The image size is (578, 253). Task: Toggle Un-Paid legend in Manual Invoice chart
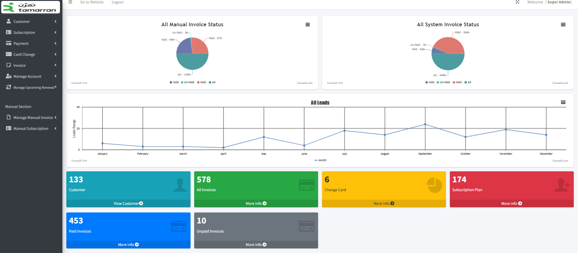coord(187,82)
